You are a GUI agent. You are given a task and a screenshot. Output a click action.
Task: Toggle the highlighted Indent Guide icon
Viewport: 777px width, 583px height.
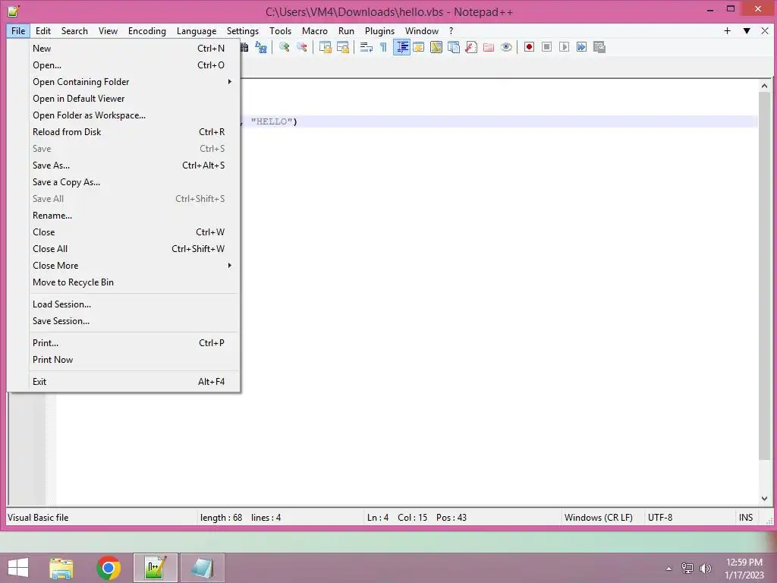click(401, 47)
